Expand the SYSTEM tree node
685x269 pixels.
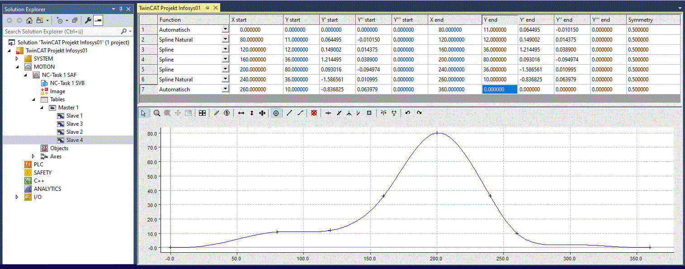18,59
